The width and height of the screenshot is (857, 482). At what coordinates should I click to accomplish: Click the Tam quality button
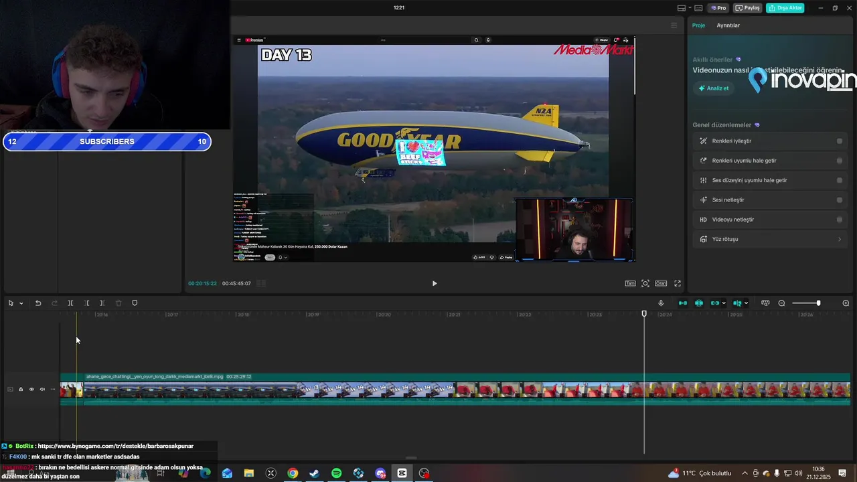[x=630, y=283]
